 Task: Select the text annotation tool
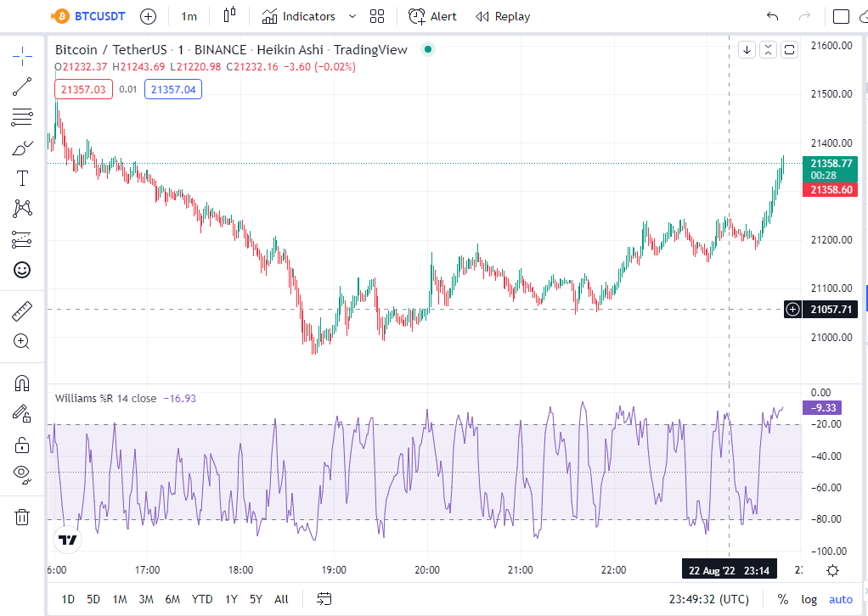pos(22,179)
